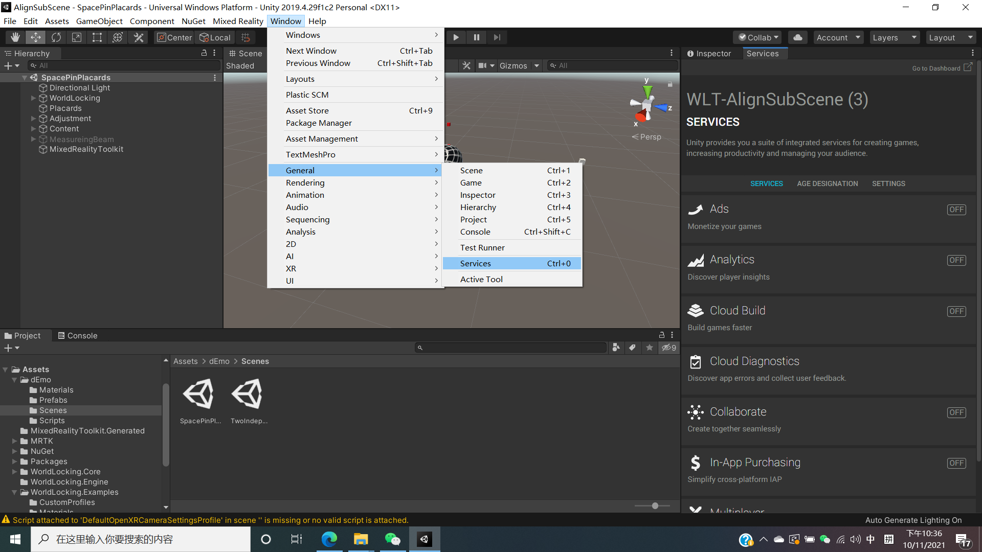Open Hierarchy create plus dropdown
Image resolution: width=982 pixels, height=552 pixels.
click(x=12, y=65)
